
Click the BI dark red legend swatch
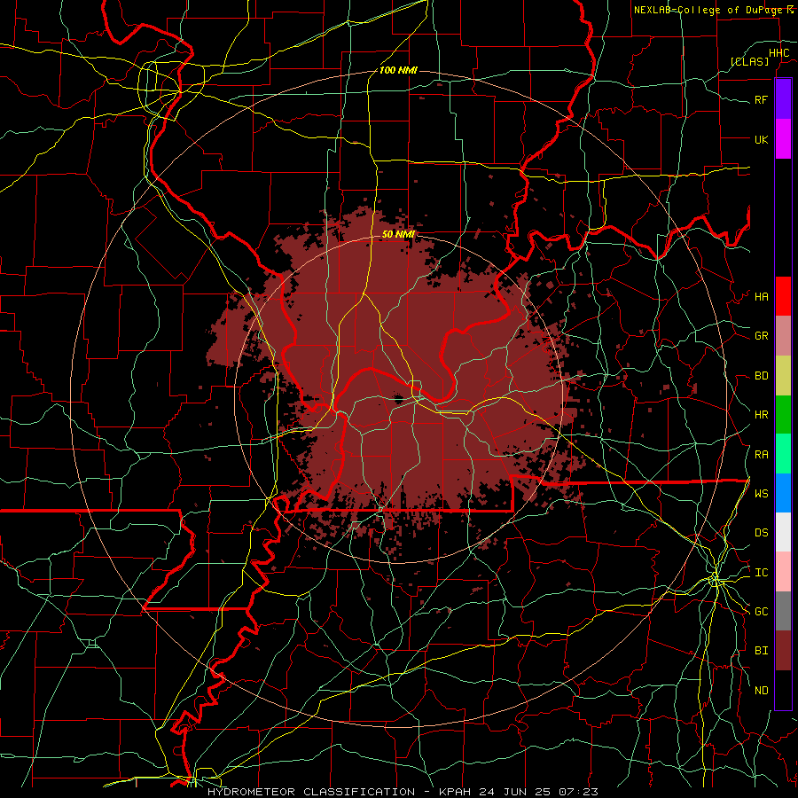point(783,651)
